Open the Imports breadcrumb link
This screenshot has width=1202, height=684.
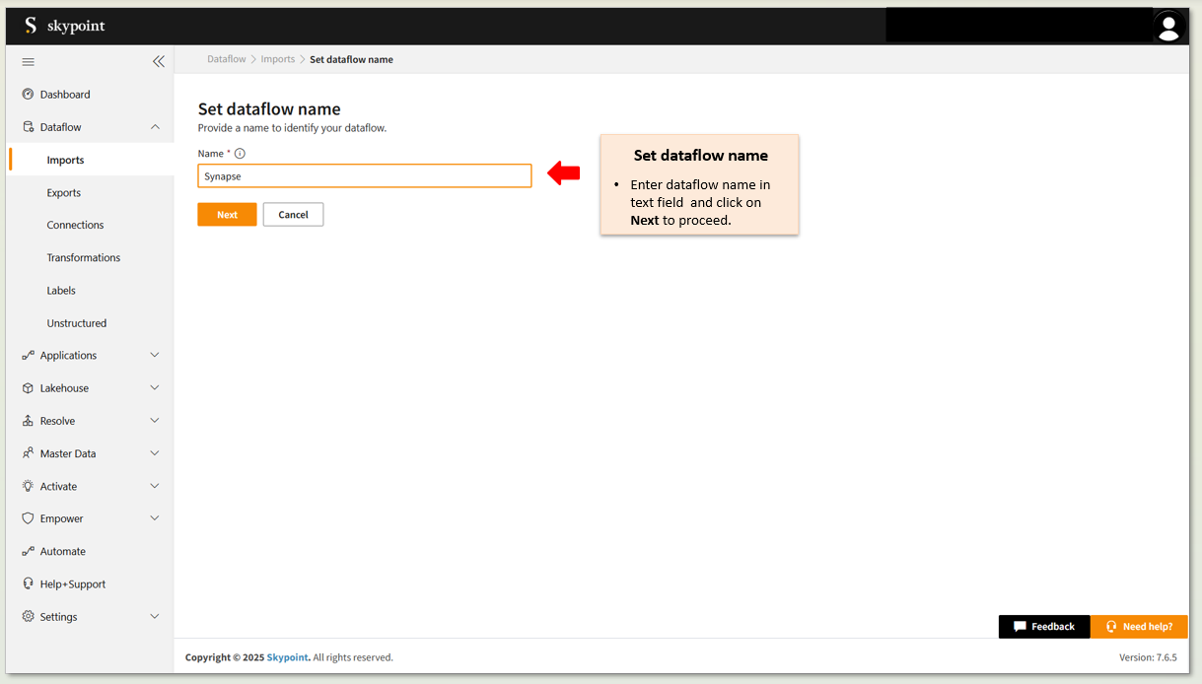click(x=278, y=60)
